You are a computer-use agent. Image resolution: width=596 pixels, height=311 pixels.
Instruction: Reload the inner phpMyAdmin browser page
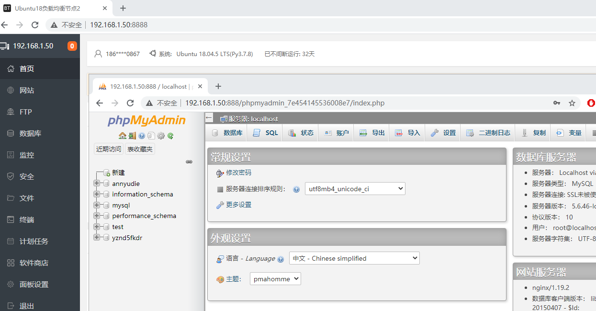pyautogui.click(x=130, y=103)
